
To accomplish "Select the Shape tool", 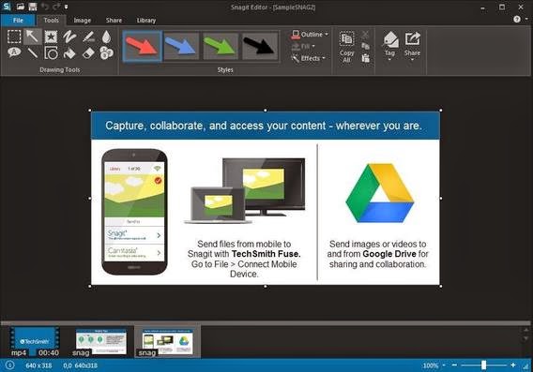I will coord(51,53).
